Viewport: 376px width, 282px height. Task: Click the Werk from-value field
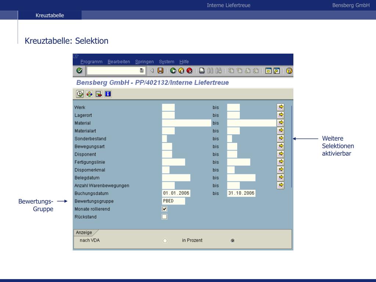tap(168, 108)
